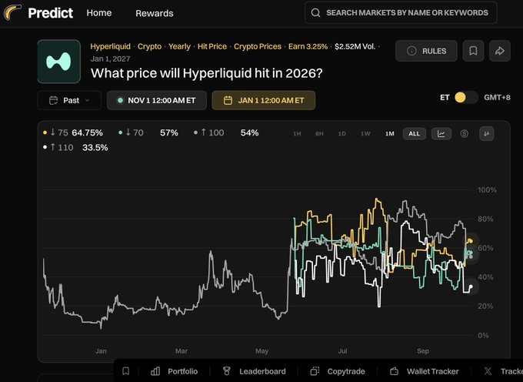Open the Hit Price tag link
This screenshot has height=382, width=523.
tap(212, 46)
